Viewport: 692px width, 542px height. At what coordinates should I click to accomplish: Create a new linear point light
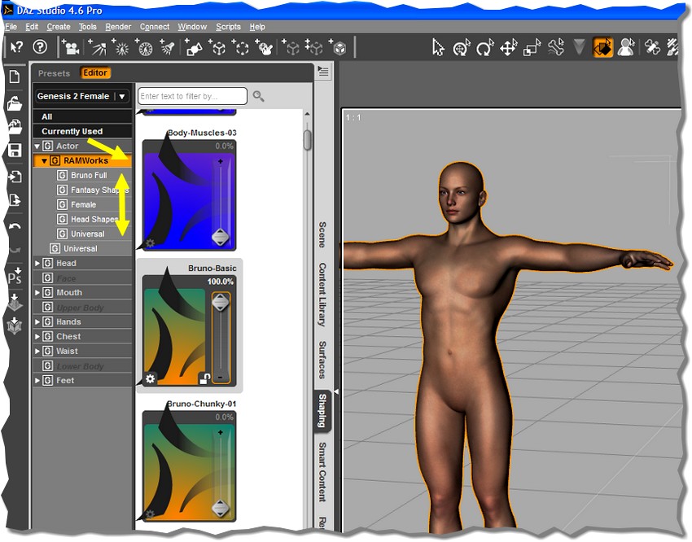(144, 47)
